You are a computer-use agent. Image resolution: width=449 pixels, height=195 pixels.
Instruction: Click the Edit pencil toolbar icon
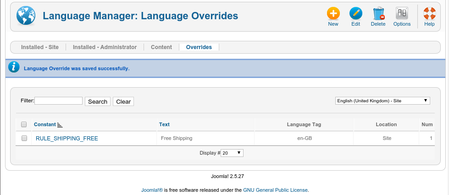coord(355,14)
